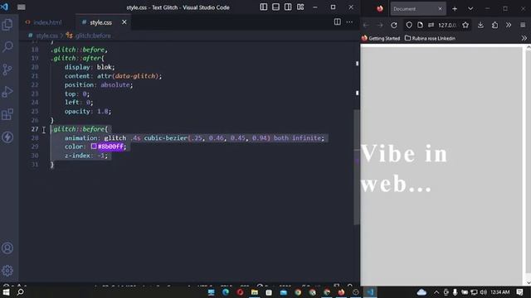Open the Windows Start menu
Screen dimensions: 531x298
tap(6, 292)
